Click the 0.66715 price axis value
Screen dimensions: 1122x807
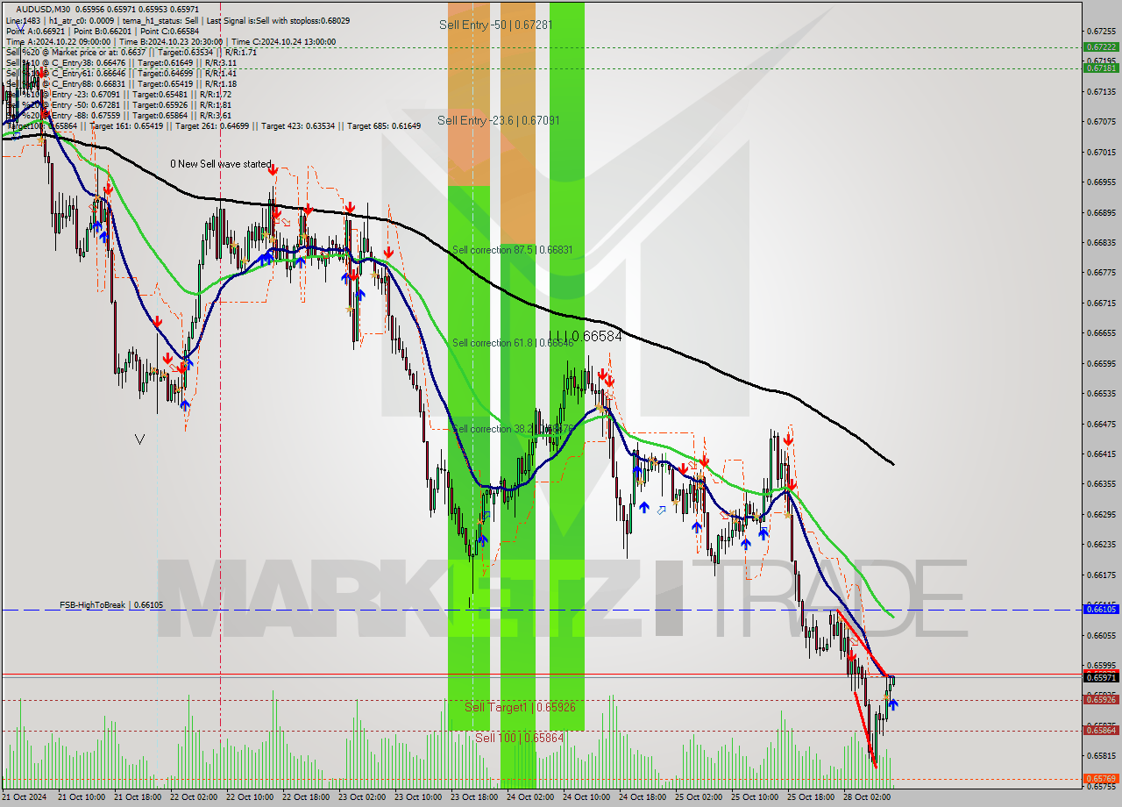tap(1100, 303)
